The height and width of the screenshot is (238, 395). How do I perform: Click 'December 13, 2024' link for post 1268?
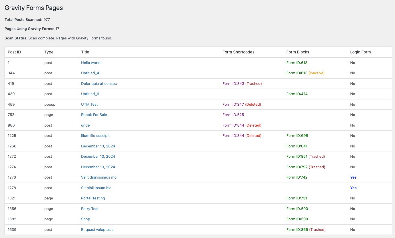tap(98, 146)
